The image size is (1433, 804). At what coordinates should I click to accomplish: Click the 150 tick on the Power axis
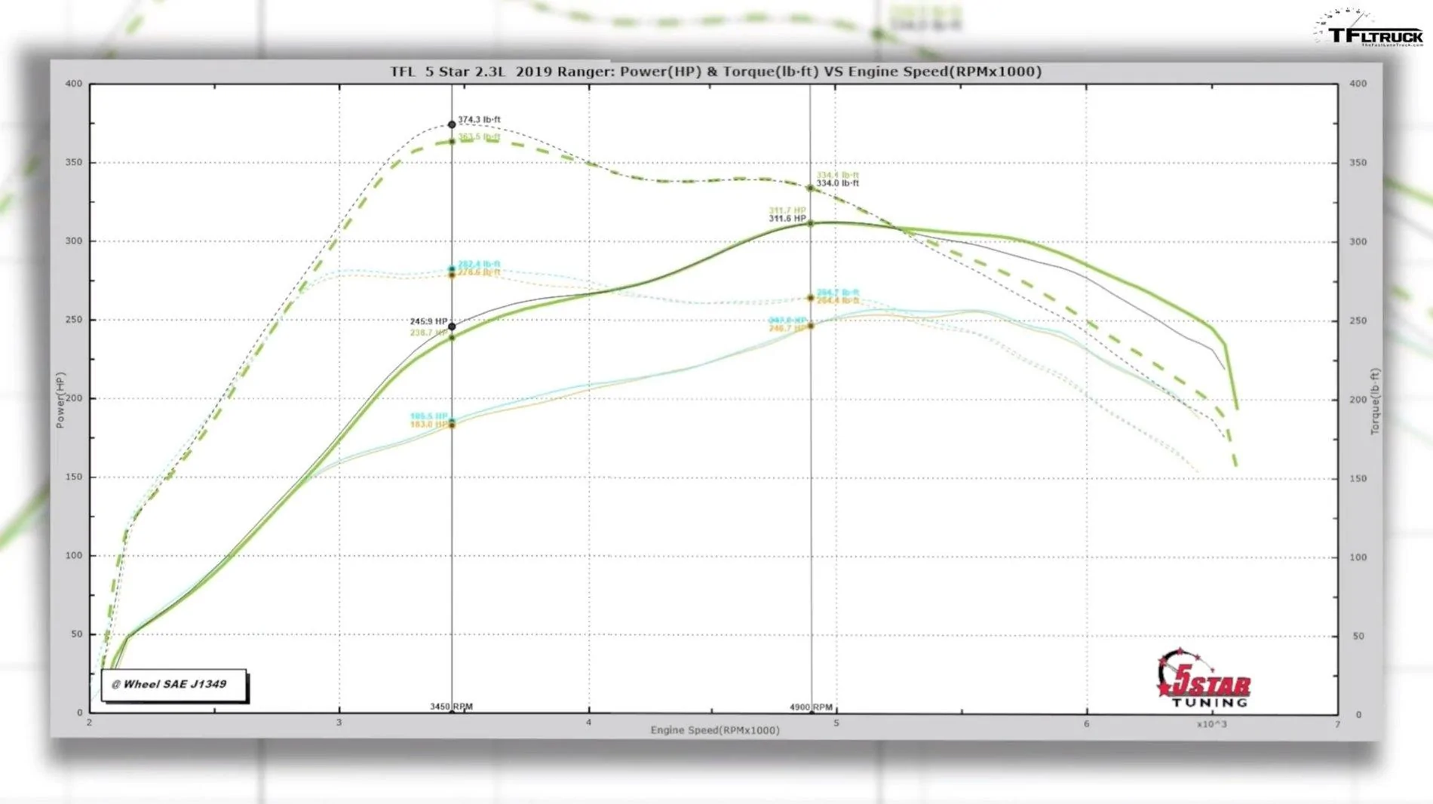(74, 477)
